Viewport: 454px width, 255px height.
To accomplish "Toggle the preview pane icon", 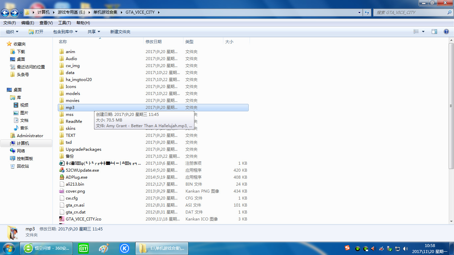I will 434,32.
